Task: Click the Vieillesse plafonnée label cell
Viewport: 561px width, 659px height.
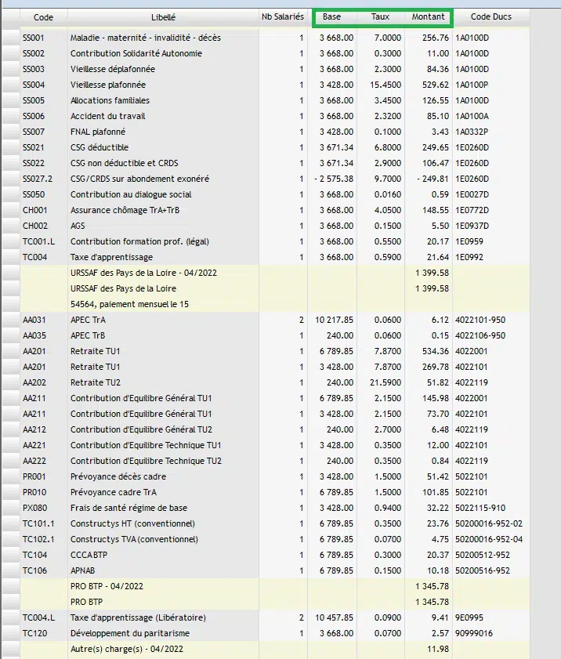Action: point(108,85)
